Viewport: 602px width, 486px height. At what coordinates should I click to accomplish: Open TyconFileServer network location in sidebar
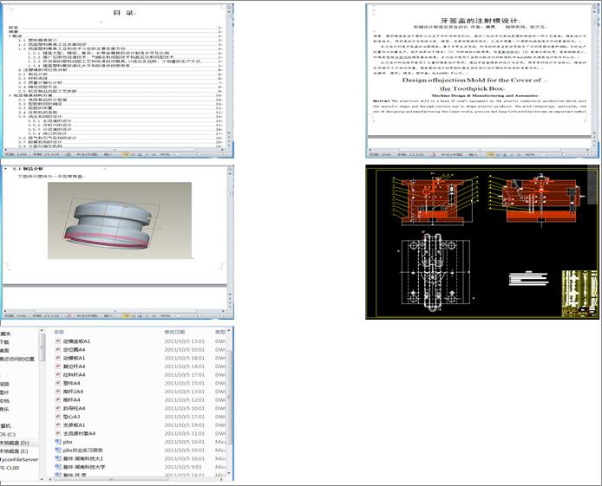tap(19, 459)
